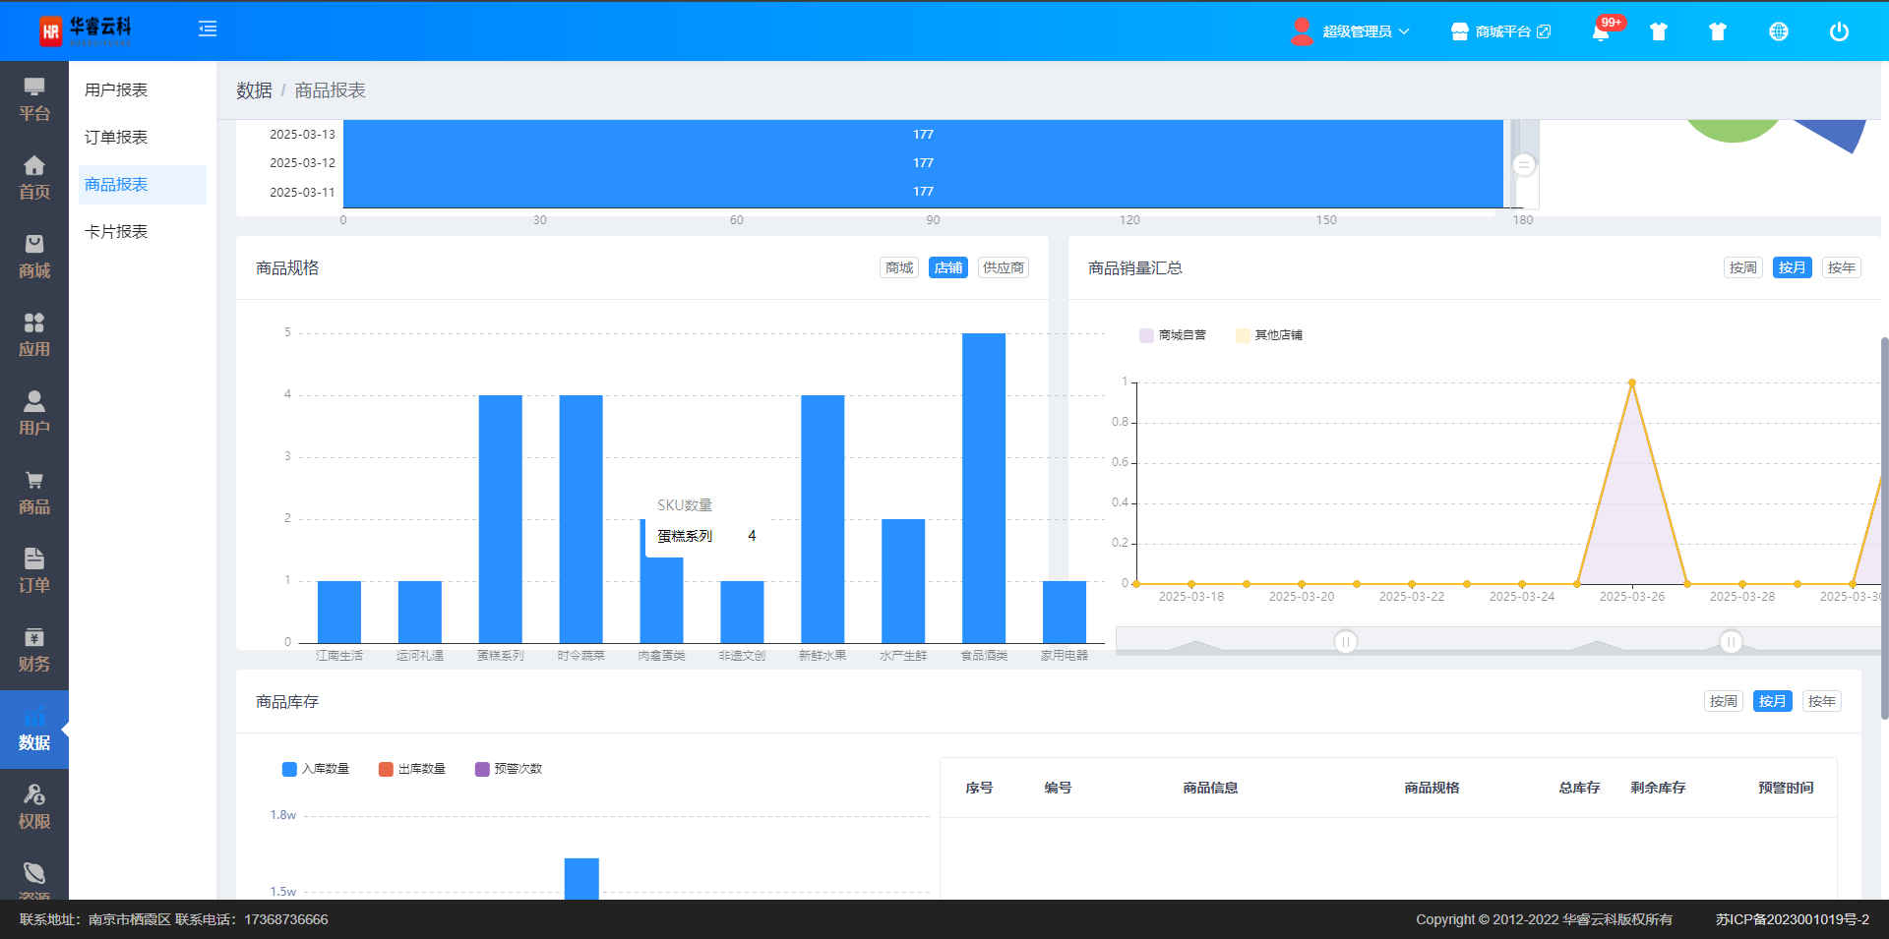Open the 商品 cart sidebar icon
Image resolution: width=1889 pixels, height=939 pixels.
click(x=34, y=493)
